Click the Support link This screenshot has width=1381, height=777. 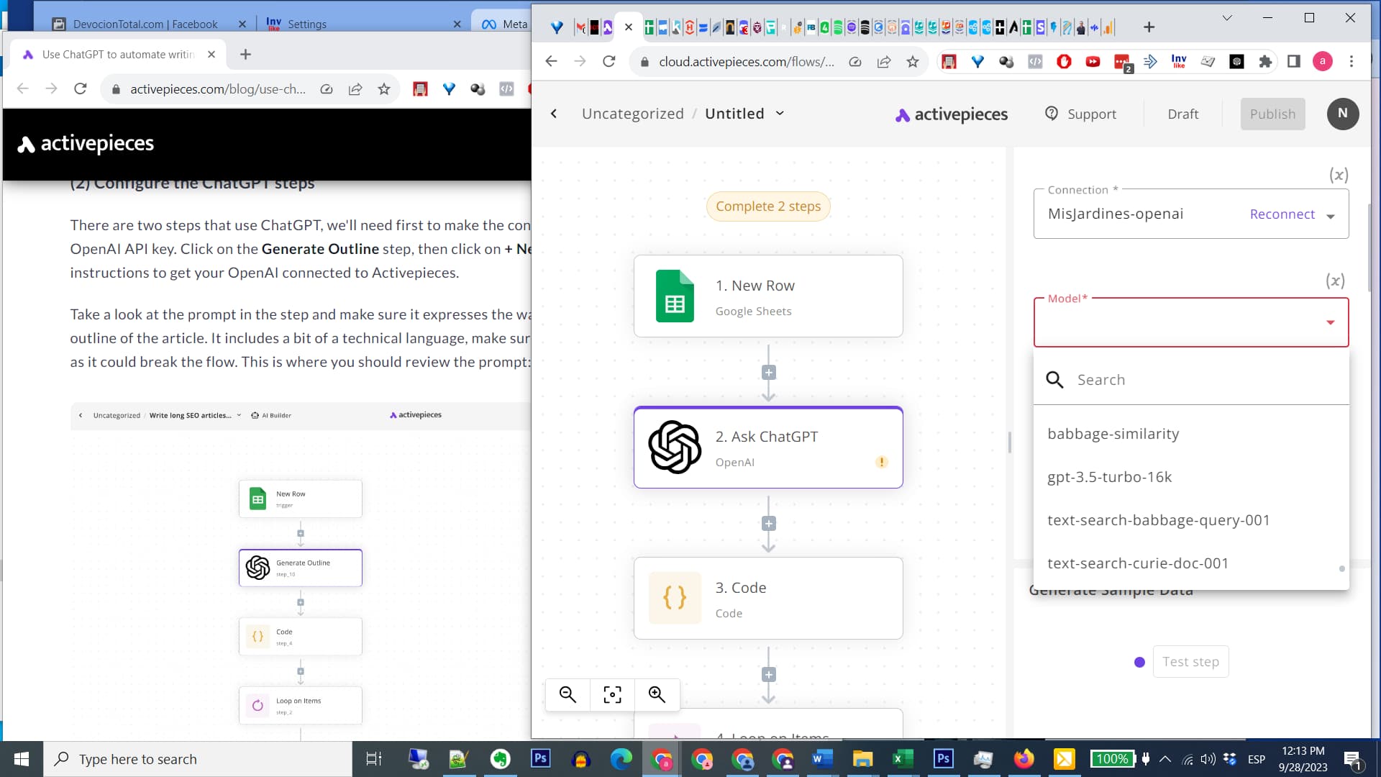click(1081, 114)
